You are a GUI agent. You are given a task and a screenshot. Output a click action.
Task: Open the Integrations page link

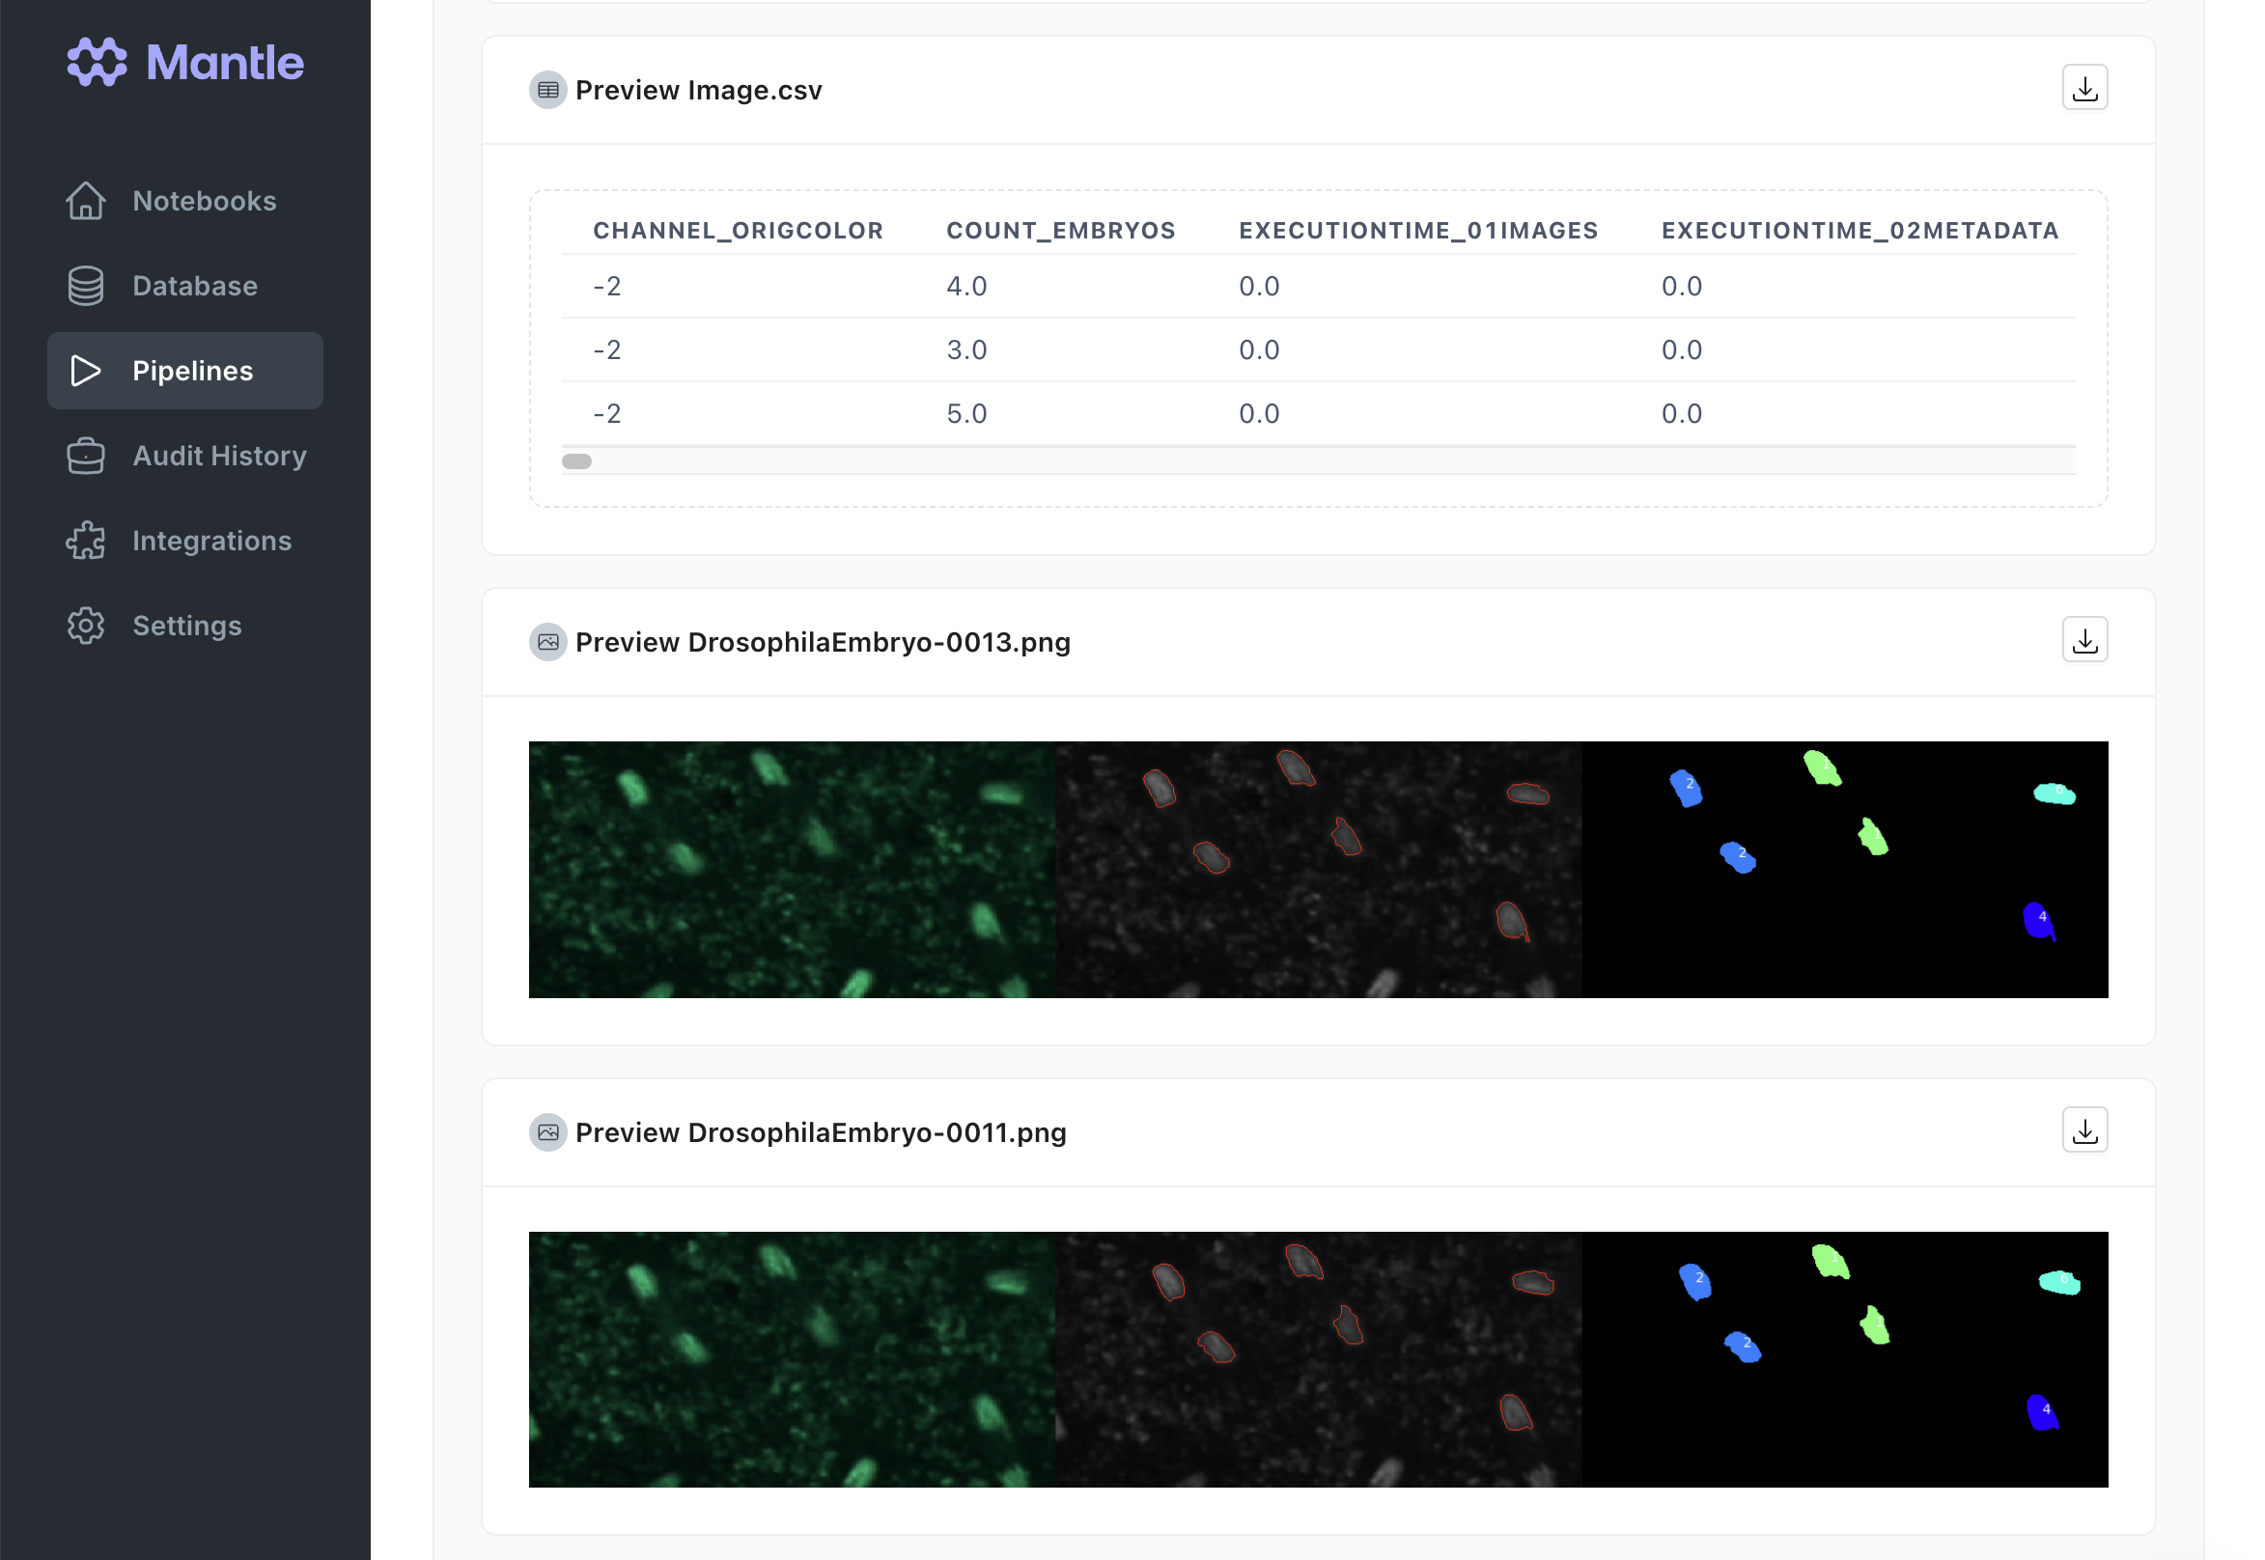(212, 542)
